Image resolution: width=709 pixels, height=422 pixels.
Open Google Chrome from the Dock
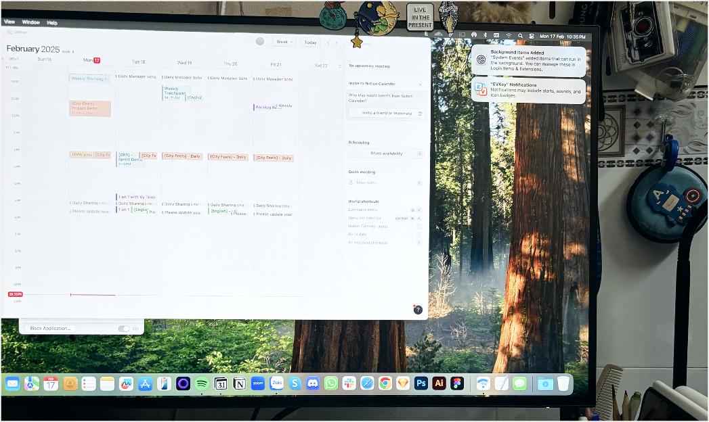pos(385,383)
